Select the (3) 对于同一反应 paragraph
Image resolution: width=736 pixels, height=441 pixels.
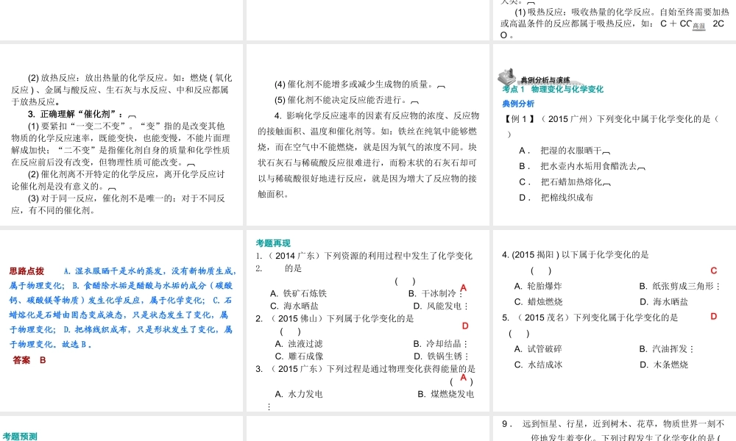118,204
